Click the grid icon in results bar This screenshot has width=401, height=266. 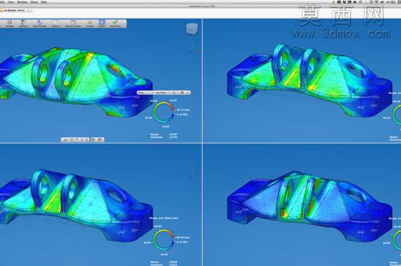coord(182,93)
